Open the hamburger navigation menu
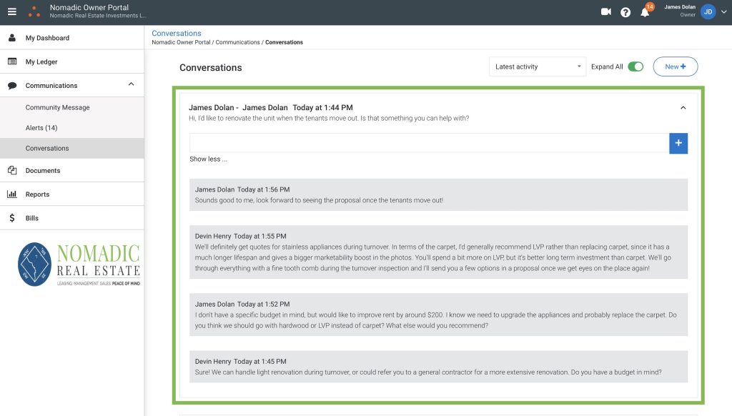This screenshot has width=732, height=416. (12, 11)
